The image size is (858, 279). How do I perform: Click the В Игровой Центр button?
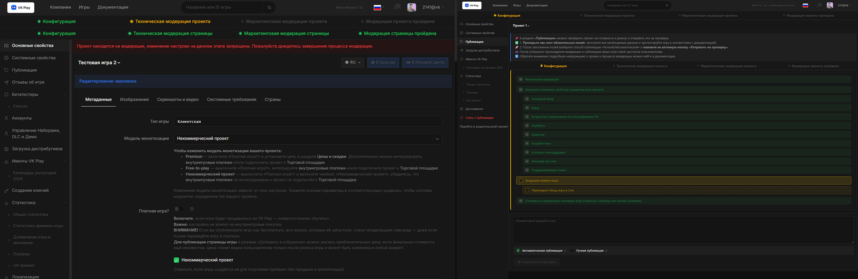point(425,62)
